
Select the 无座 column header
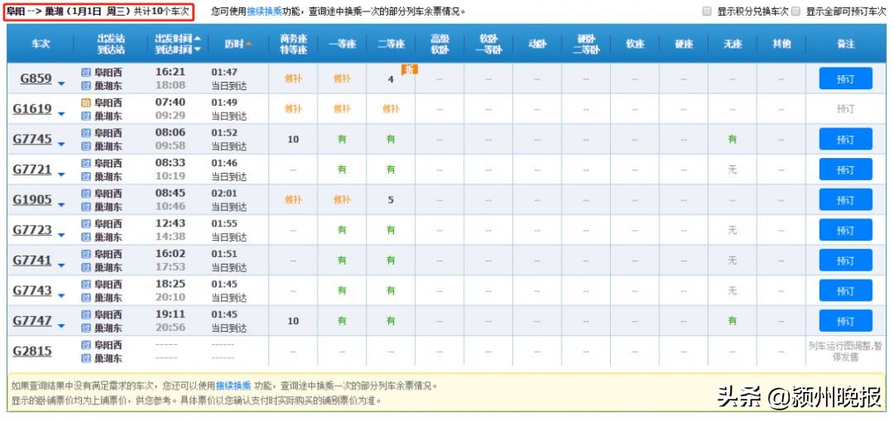[733, 44]
